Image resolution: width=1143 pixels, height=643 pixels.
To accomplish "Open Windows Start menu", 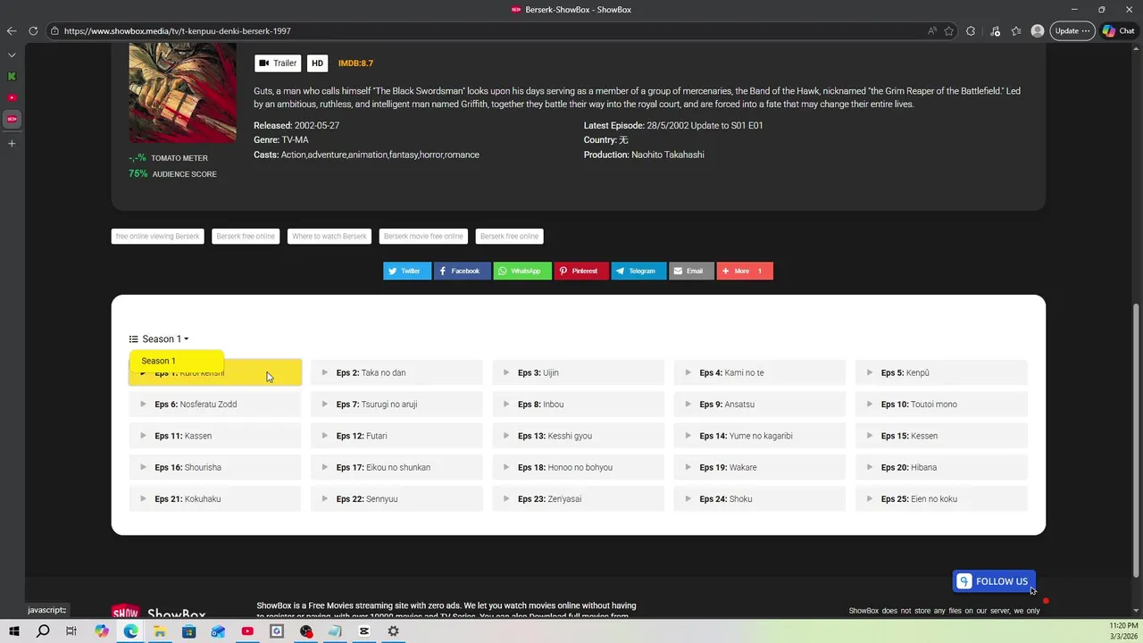I will tap(14, 631).
